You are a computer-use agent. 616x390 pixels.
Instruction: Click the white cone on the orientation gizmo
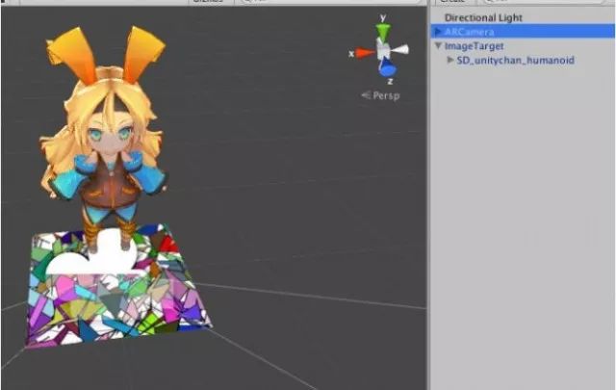[401, 50]
